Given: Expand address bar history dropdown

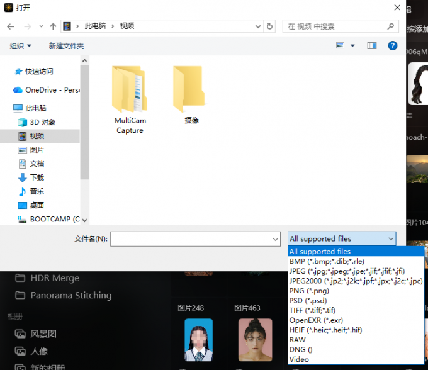Looking at the screenshot, I should coord(257,26).
